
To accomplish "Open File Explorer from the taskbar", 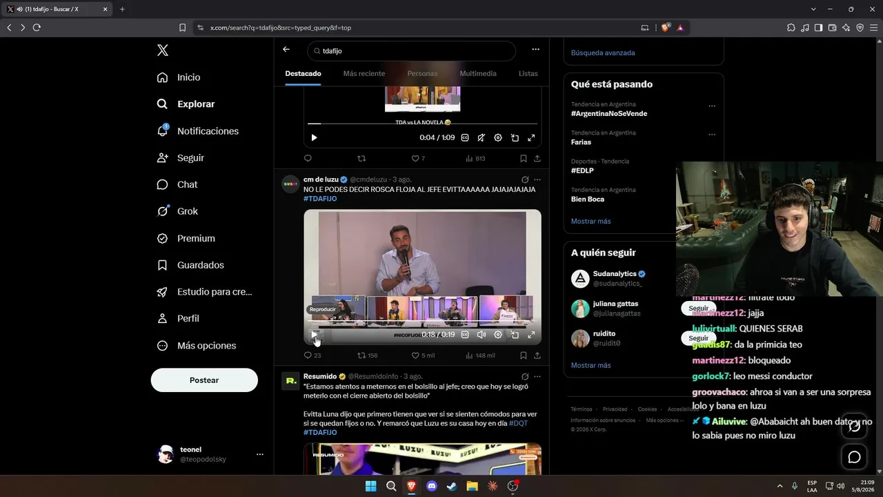I will (472, 486).
